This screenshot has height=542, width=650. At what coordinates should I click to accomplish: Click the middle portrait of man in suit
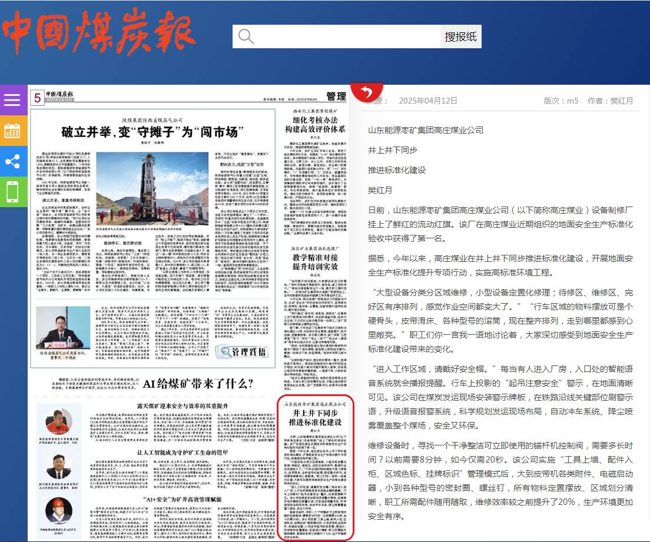58,467
